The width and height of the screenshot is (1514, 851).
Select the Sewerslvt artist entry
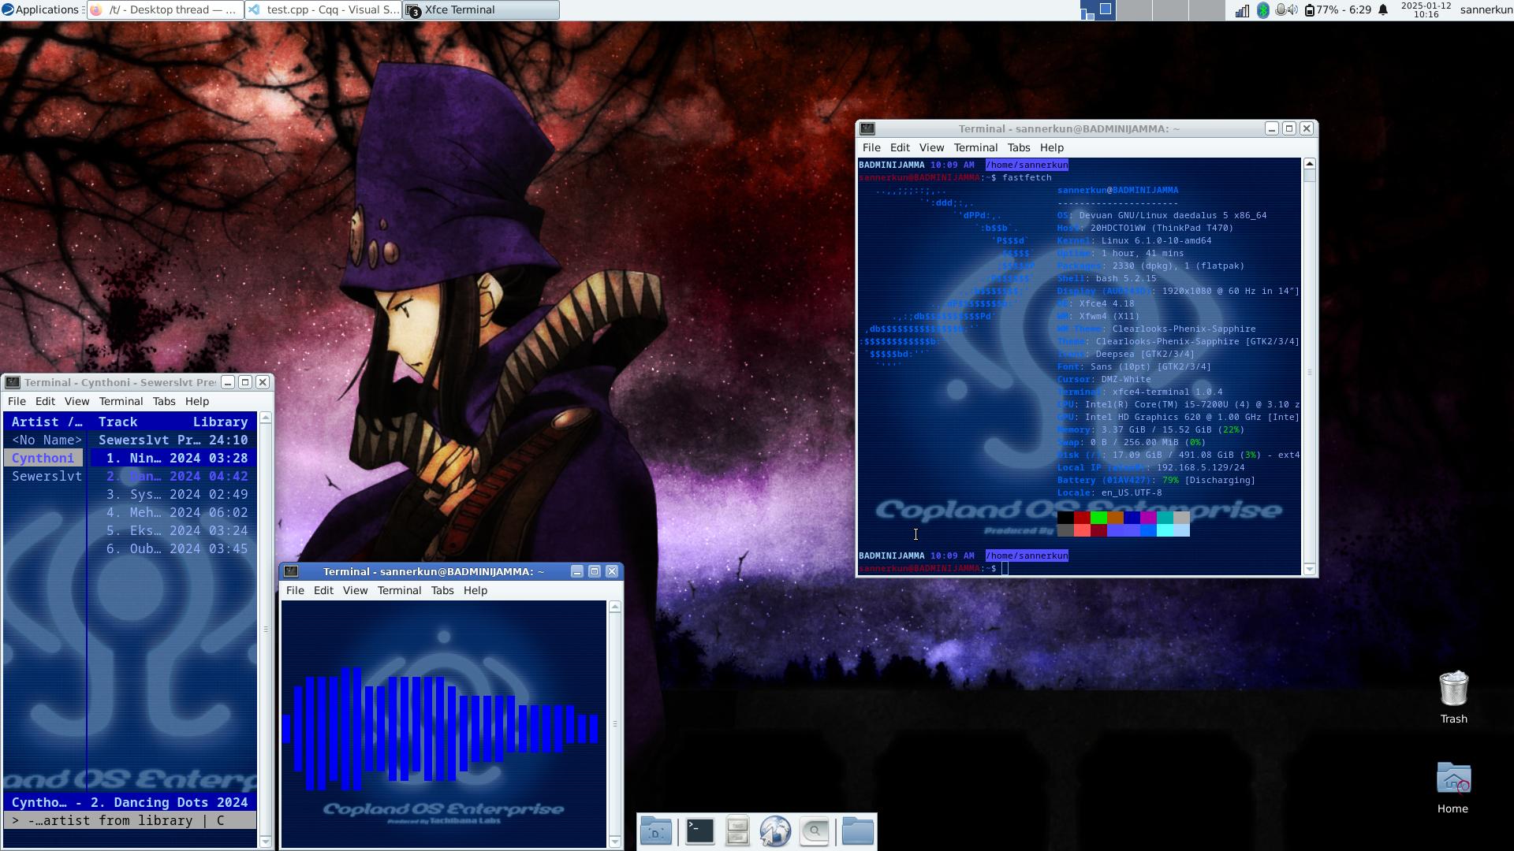tap(46, 476)
